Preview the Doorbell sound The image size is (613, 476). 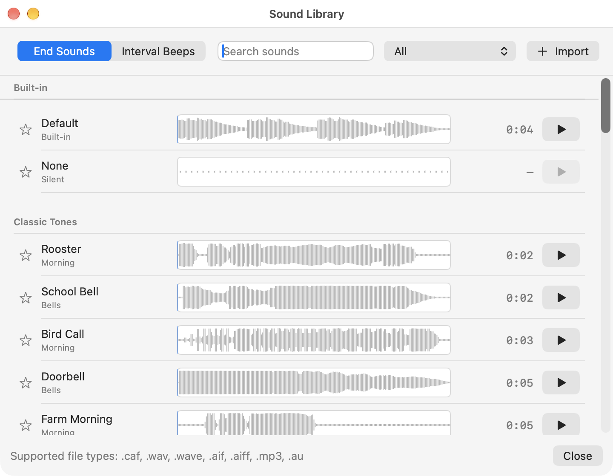click(561, 382)
